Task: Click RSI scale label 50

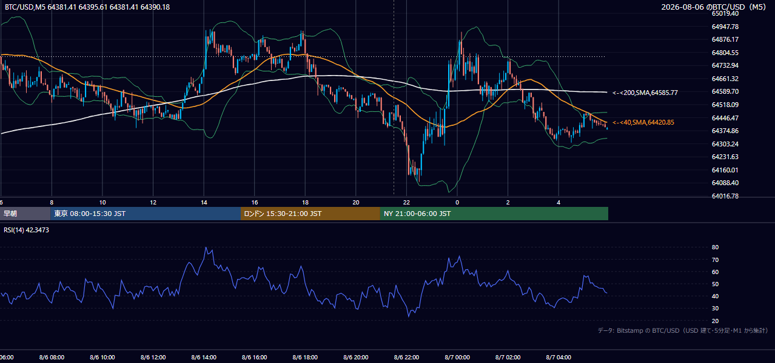Action: tap(715, 284)
